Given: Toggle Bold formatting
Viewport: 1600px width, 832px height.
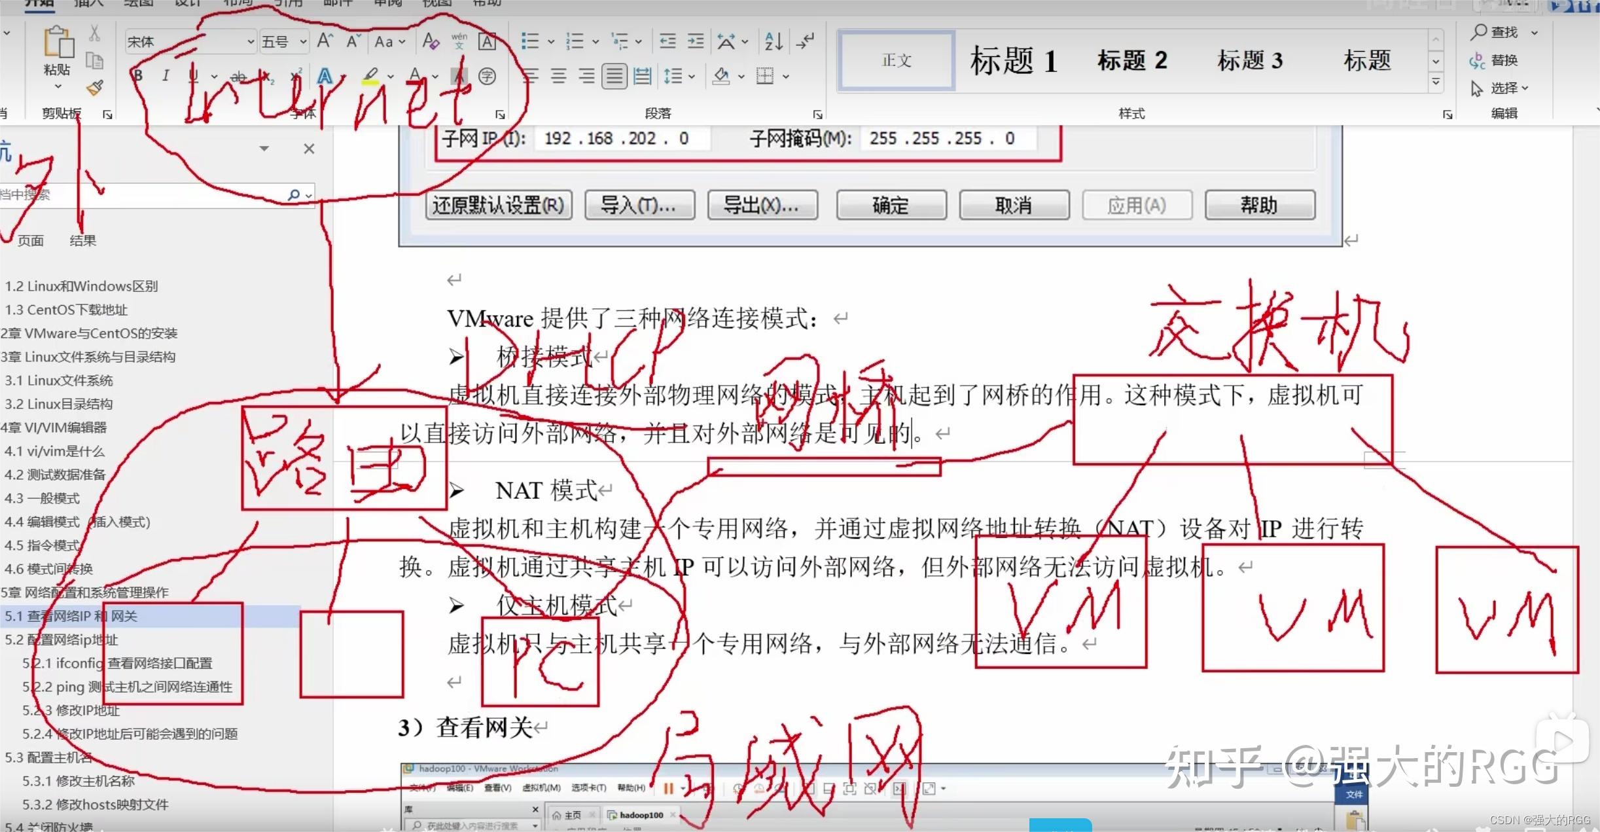Looking at the screenshot, I should tap(137, 76).
